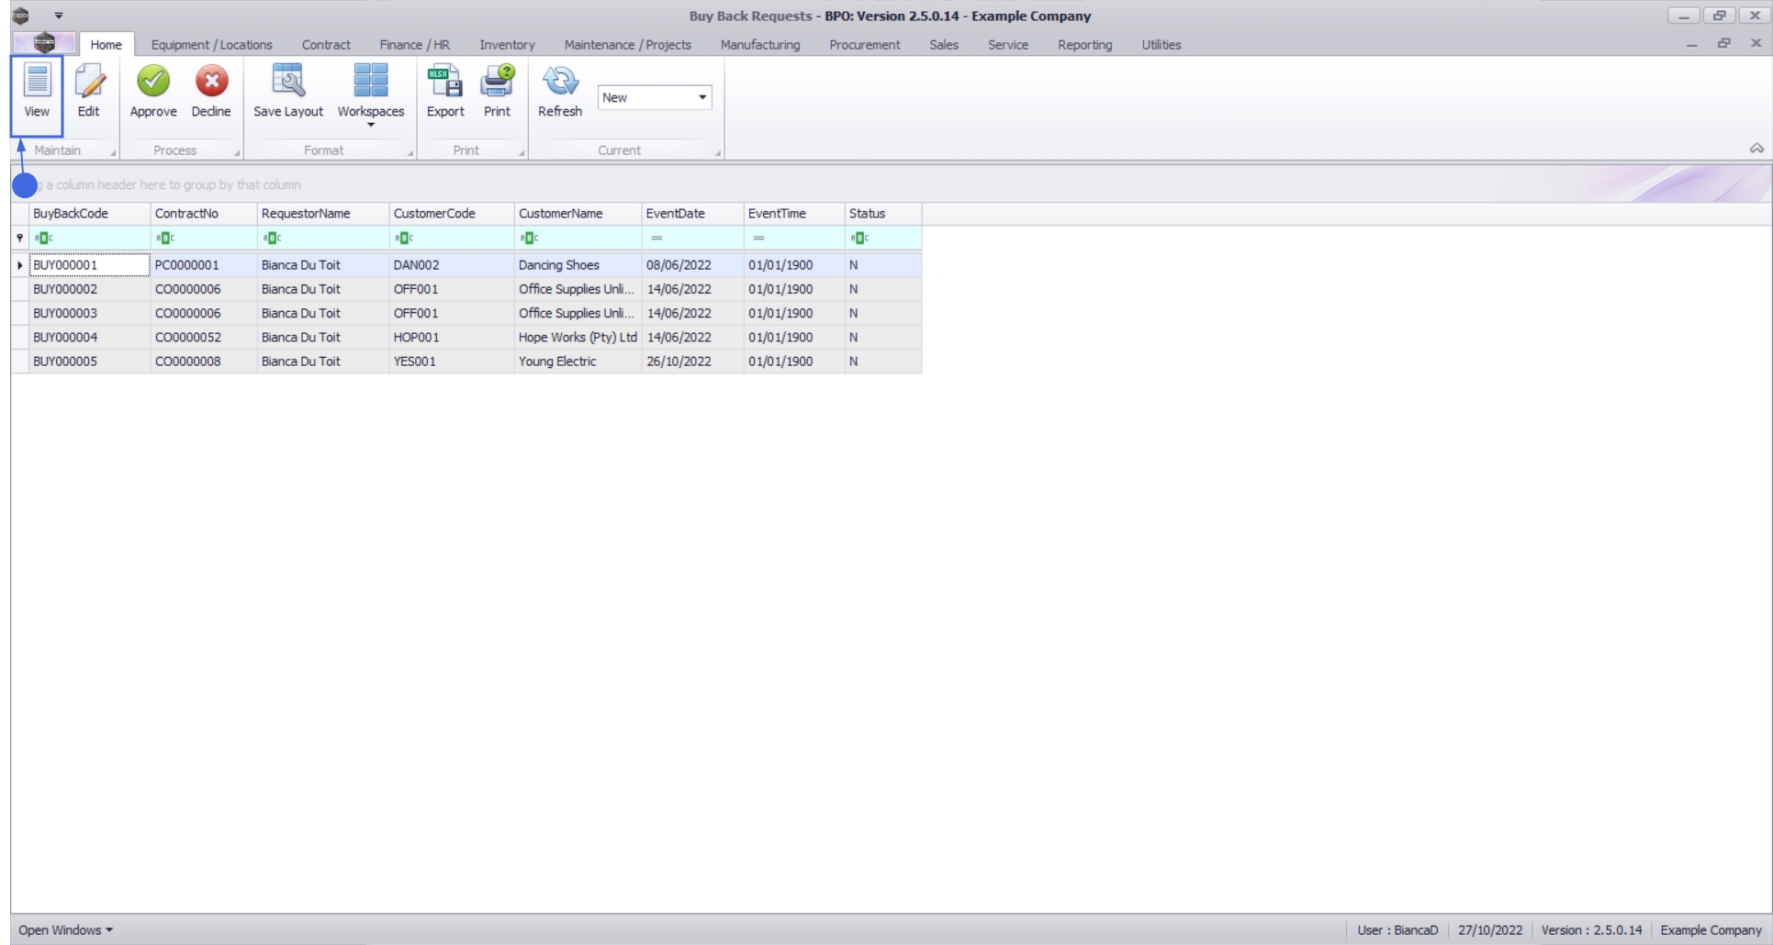1773x945 pixels.
Task: Click the BuyBackCode filter row field
Action: click(90, 238)
